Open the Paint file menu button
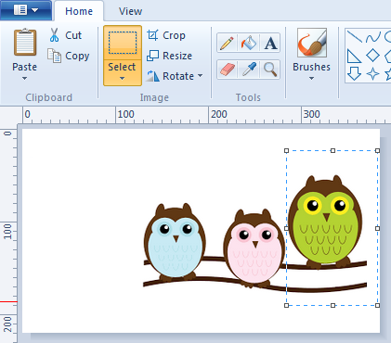The width and height of the screenshot is (391, 343). pyautogui.click(x=26, y=10)
